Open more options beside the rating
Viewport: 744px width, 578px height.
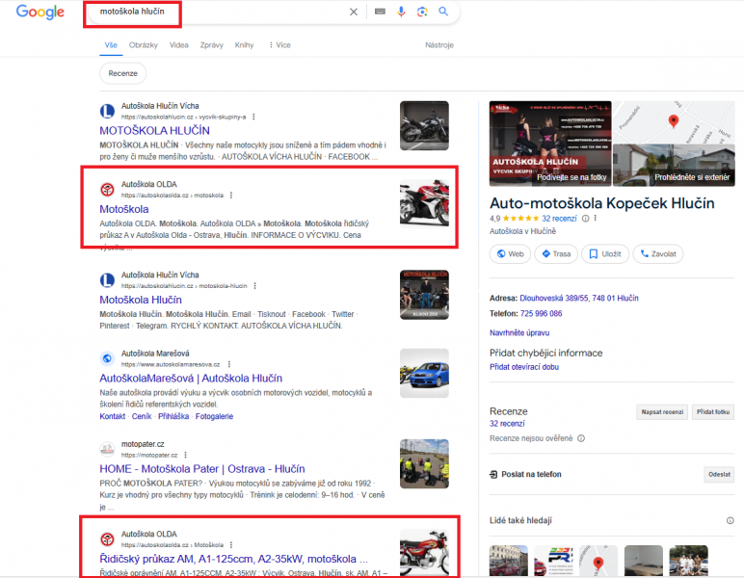click(x=595, y=219)
